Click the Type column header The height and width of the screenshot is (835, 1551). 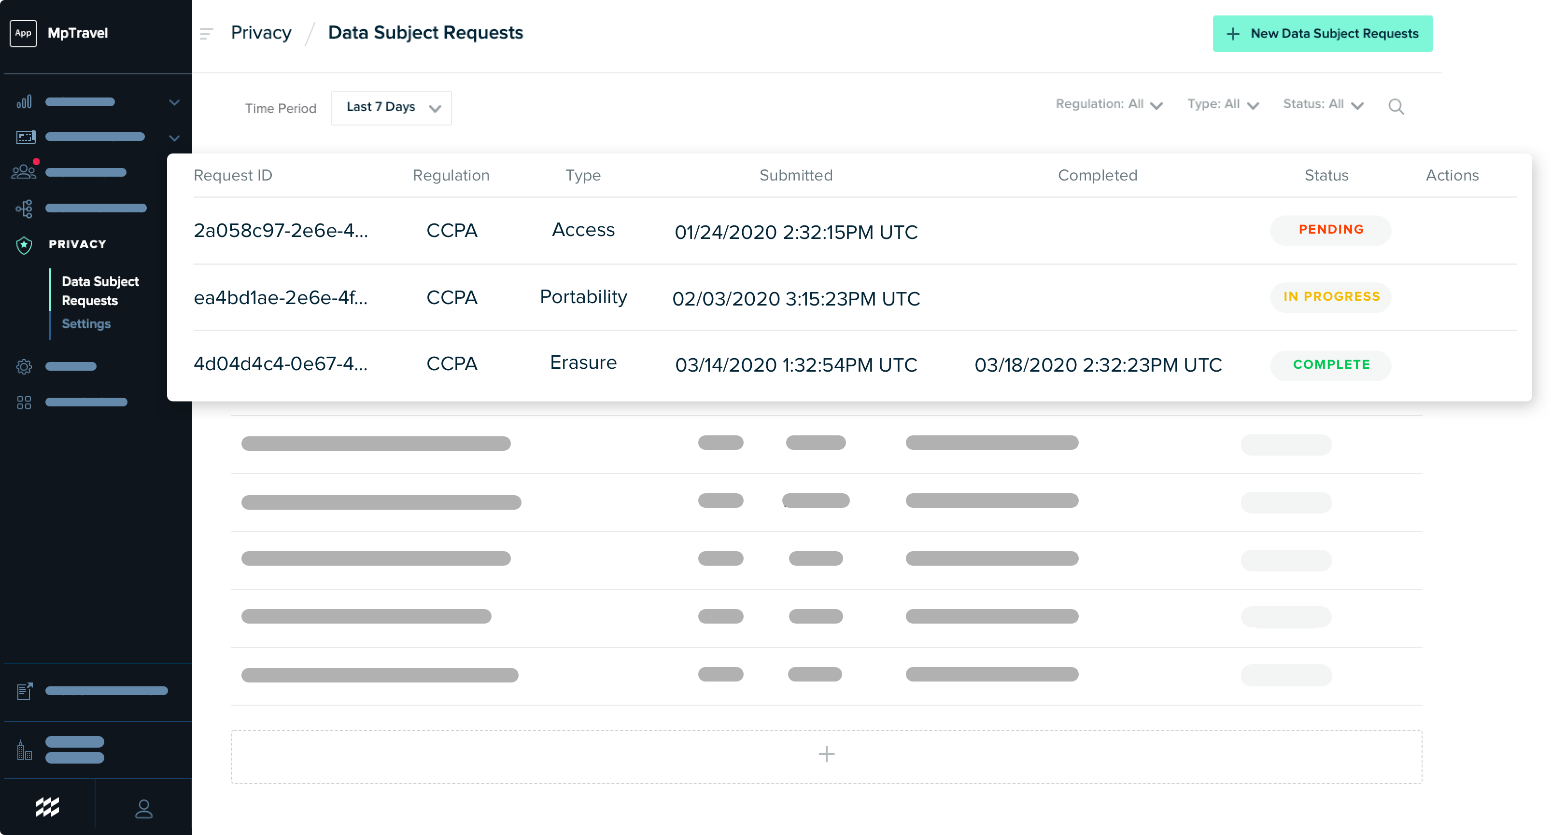(583, 175)
